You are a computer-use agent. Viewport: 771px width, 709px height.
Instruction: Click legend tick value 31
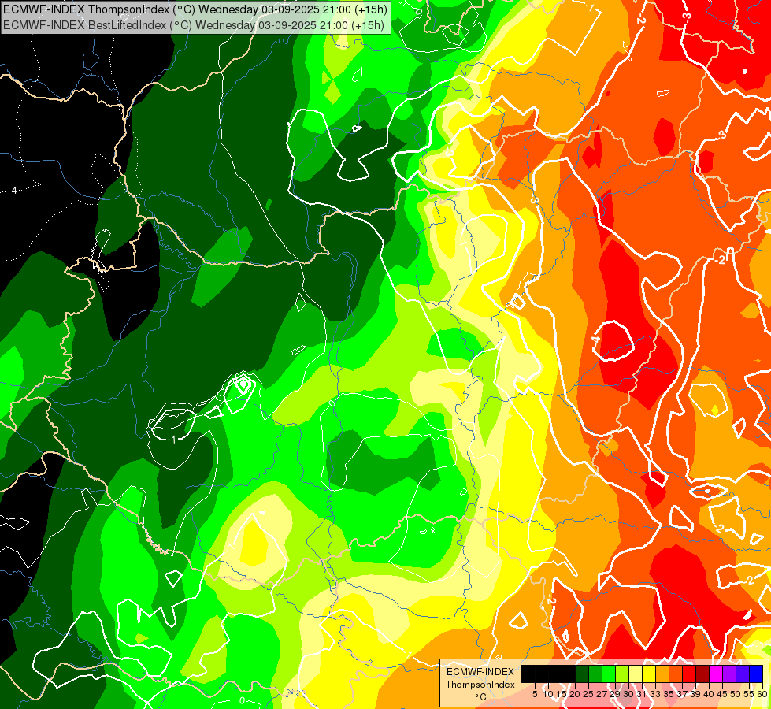pyautogui.click(x=642, y=694)
